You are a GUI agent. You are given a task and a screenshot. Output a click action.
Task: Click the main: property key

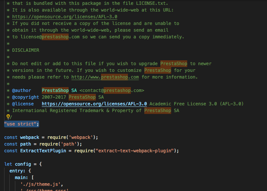click(21, 178)
